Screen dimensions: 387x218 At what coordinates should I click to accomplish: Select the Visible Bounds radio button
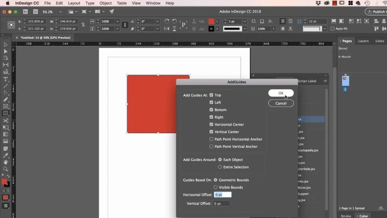click(x=215, y=187)
